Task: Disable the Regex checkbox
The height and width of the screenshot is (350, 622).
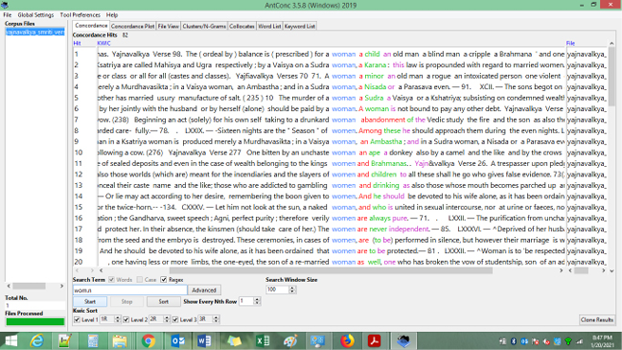Action: click(163, 280)
